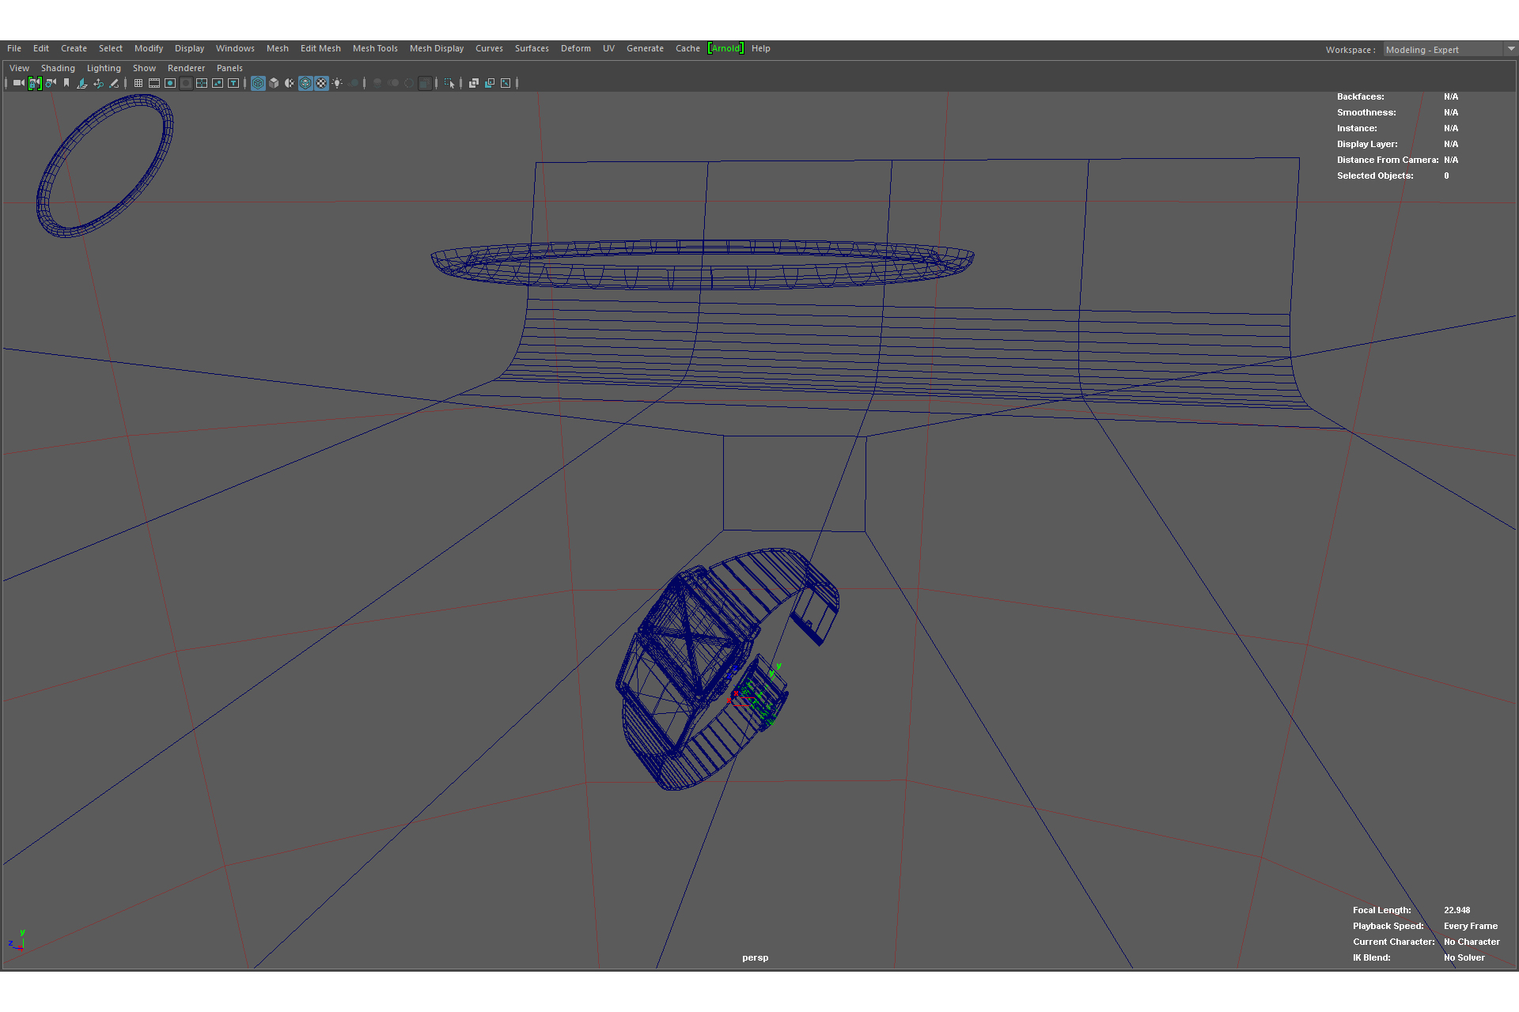Click the wristwatch model in viewport
This screenshot has width=1519, height=1012.
[696, 664]
